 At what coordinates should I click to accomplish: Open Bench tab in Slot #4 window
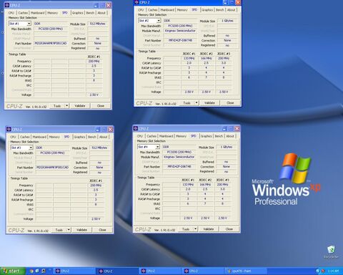219,136
